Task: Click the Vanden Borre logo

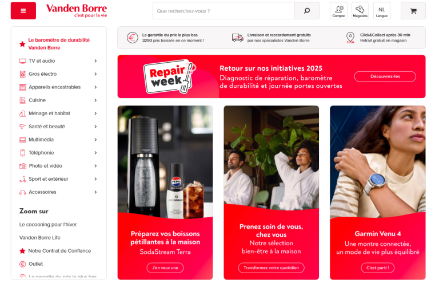Action: point(76,10)
